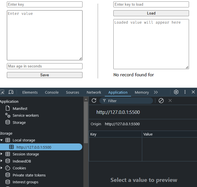
Task: Open the Network tab
Action: tap(94, 92)
